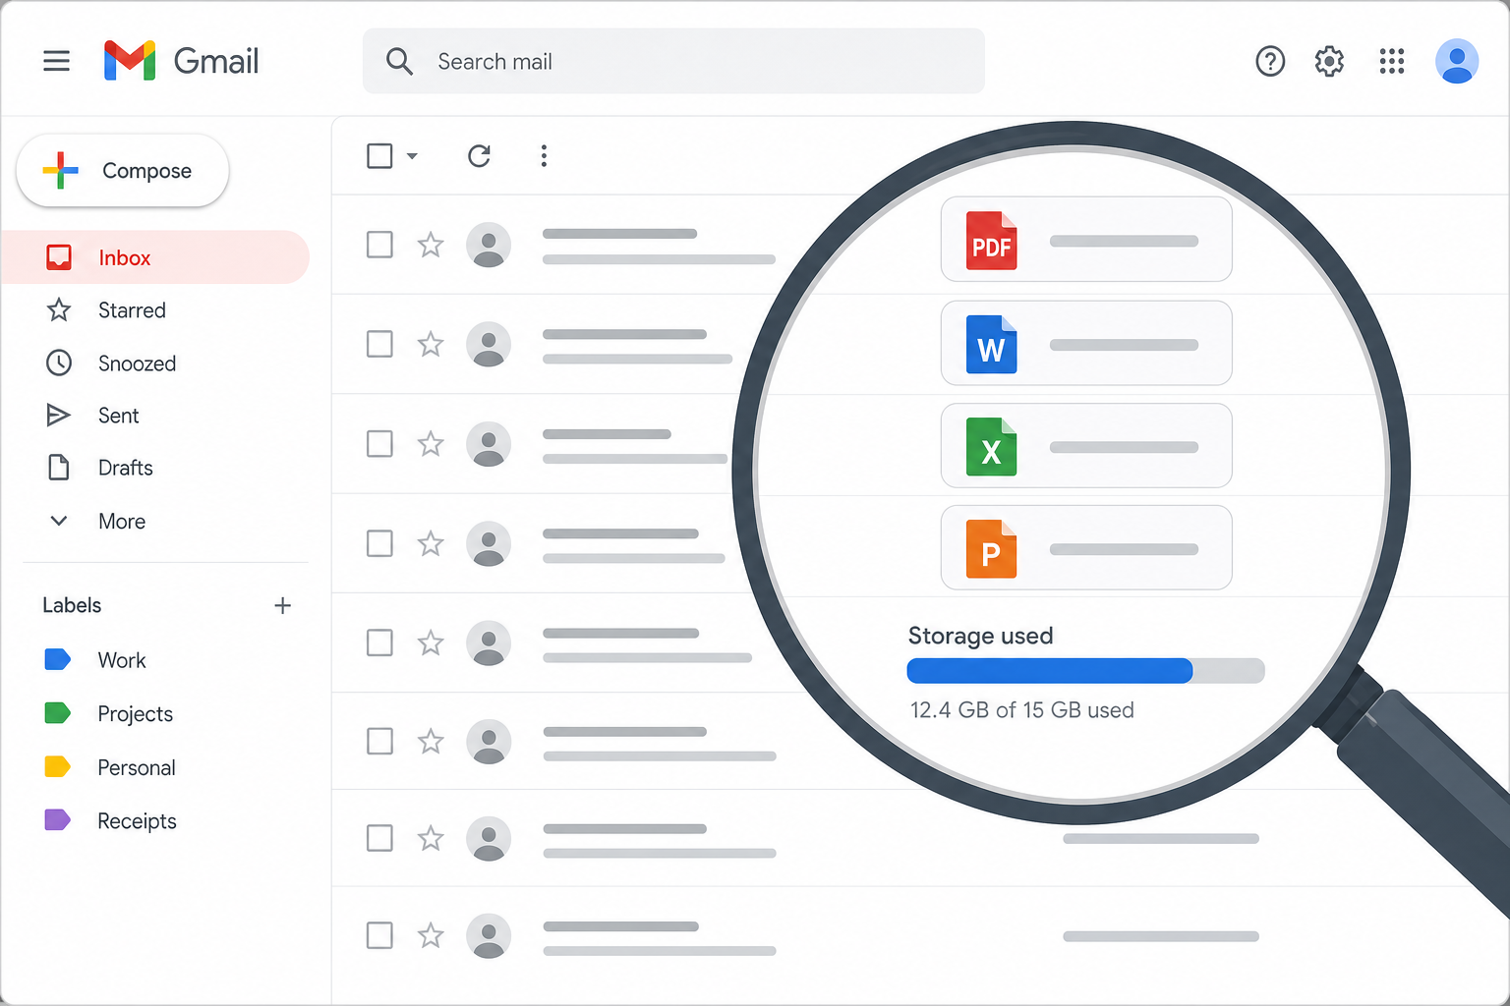Click the sender avatar in second email

tap(489, 344)
